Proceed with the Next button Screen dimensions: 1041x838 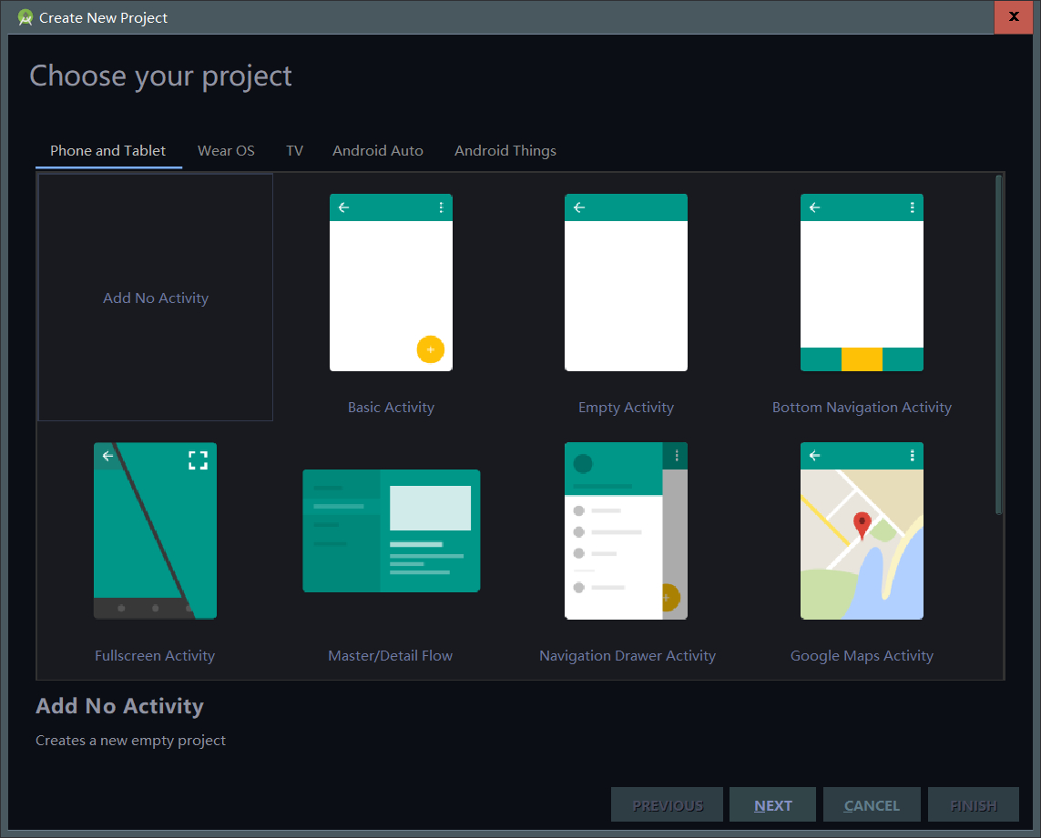tap(773, 805)
